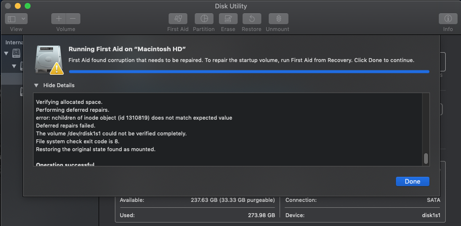
Task: Click the yellow minimize window button
Action: [x=18, y=6]
